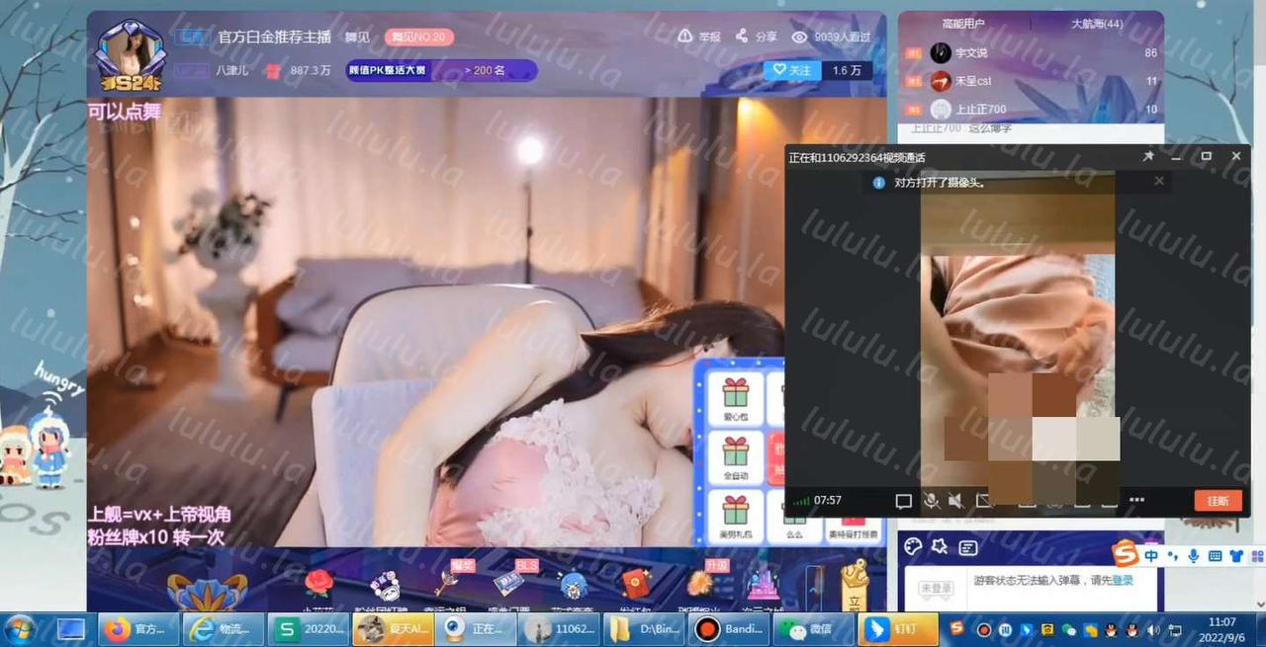
Task: Toggle Sogou 中 Chinese input mode
Action: pos(1151,556)
